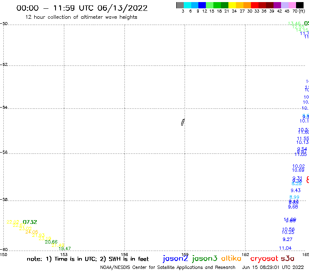Click the yellow wave height value 22.02
This screenshot has width=309, height=271.
tap(13, 222)
